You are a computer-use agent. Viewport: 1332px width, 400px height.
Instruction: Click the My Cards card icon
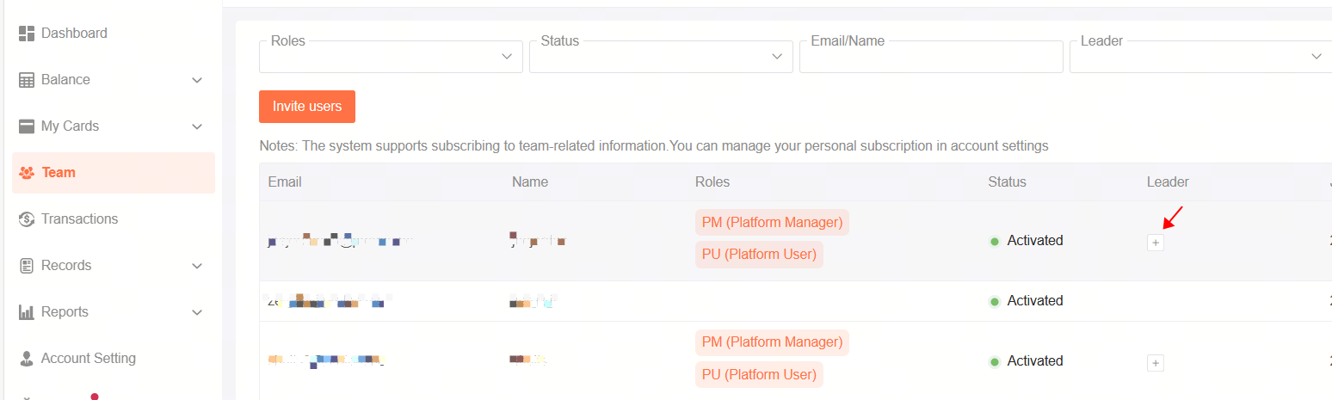[27, 126]
